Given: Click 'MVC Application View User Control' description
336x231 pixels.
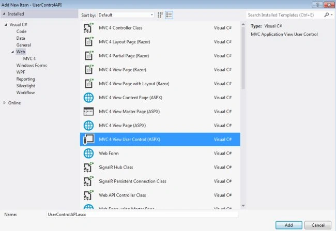Looking at the screenshot, I should pos(284,34).
